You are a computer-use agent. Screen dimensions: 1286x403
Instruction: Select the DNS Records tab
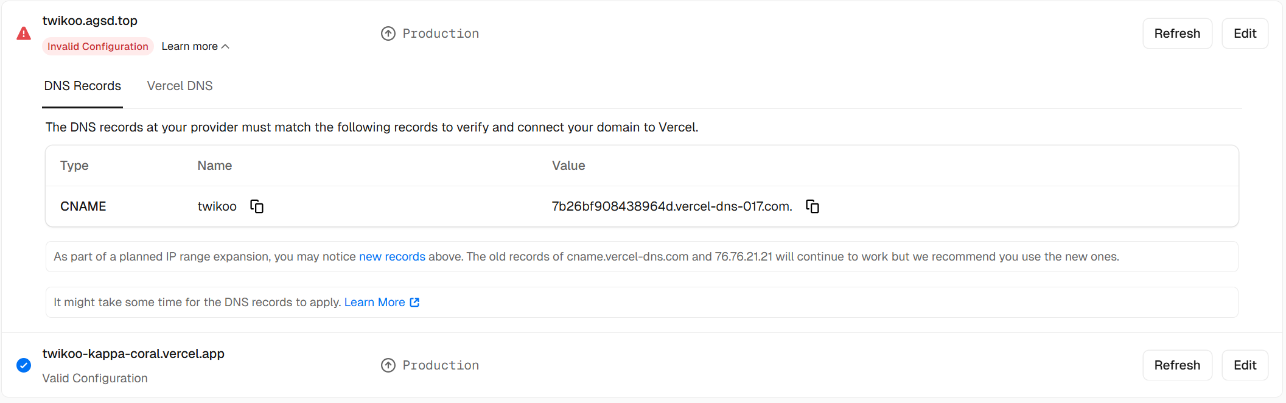pyautogui.click(x=83, y=86)
